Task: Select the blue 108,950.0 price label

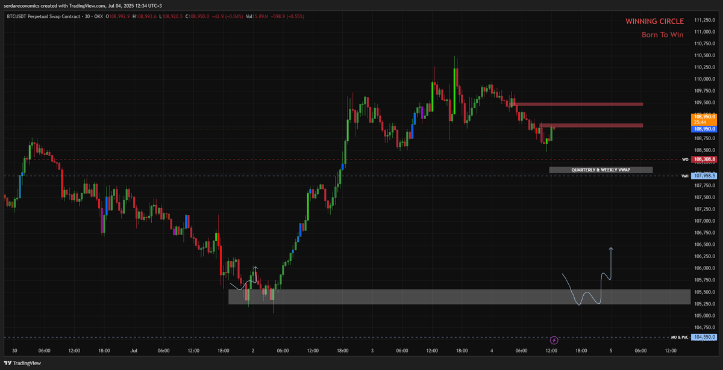Action: pyautogui.click(x=704, y=129)
